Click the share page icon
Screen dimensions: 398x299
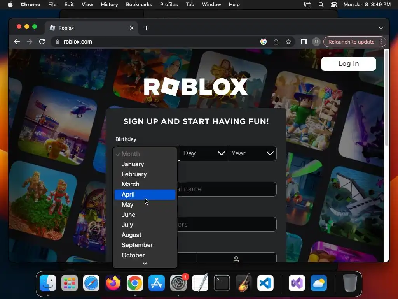276,42
